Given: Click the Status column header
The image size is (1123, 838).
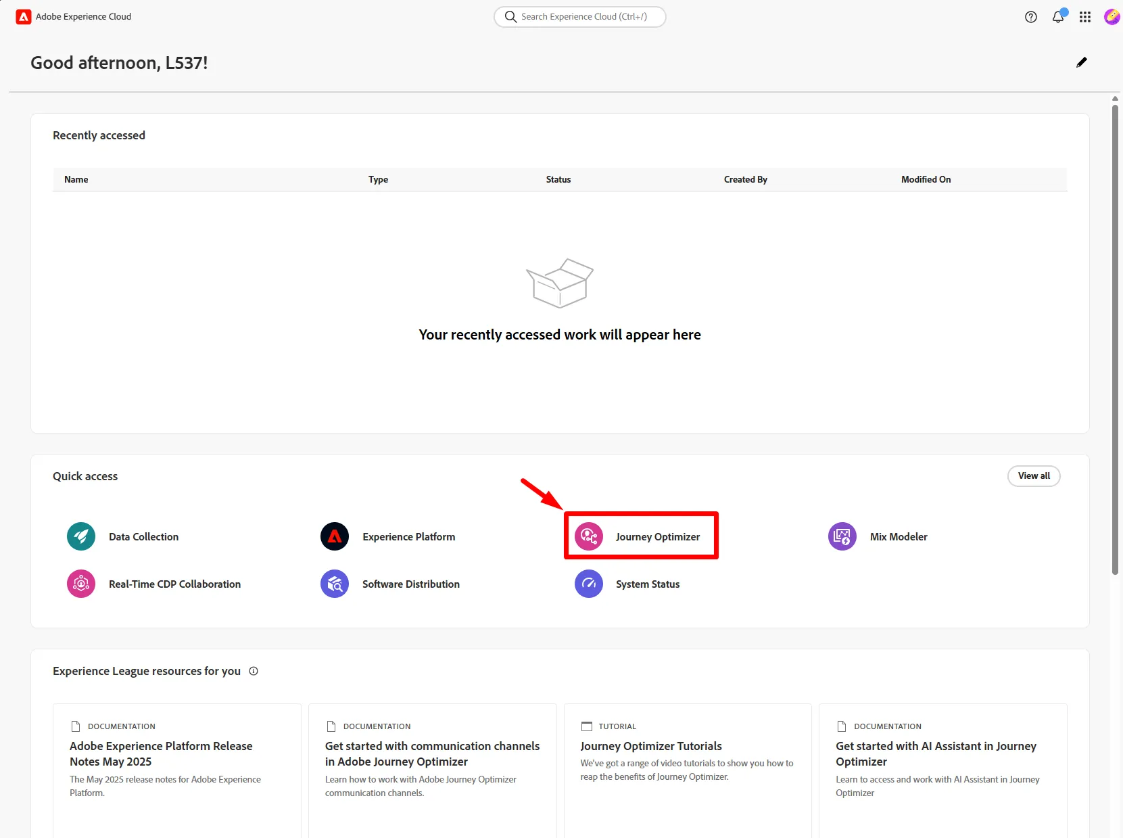Looking at the screenshot, I should pyautogui.click(x=558, y=179).
